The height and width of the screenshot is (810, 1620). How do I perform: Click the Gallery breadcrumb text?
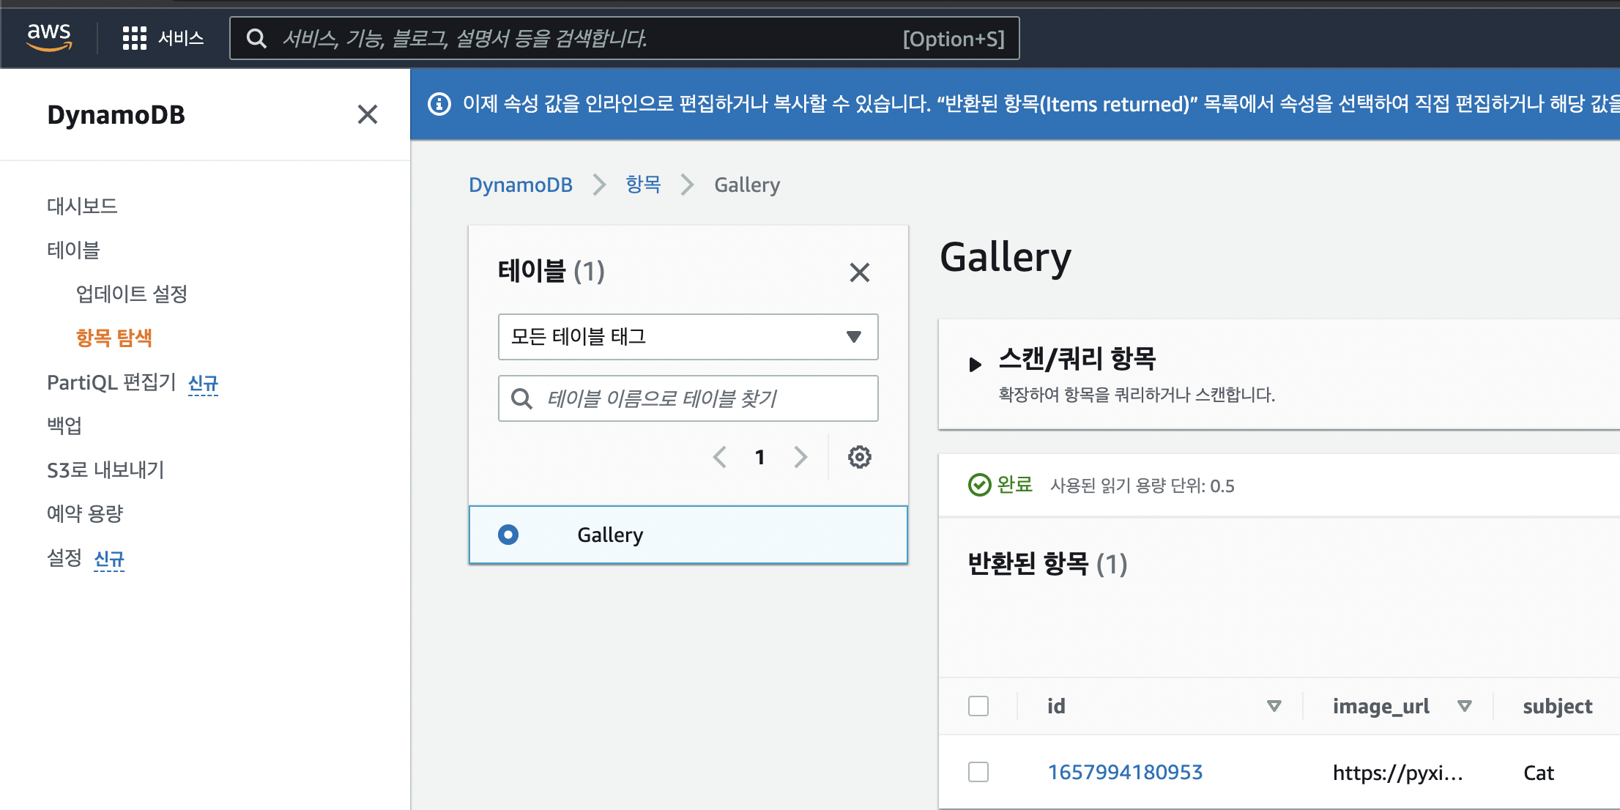747,185
